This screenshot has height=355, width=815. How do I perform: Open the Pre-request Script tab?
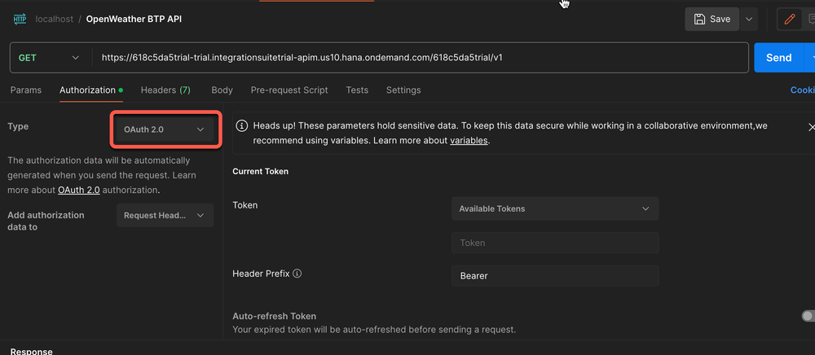point(289,90)
